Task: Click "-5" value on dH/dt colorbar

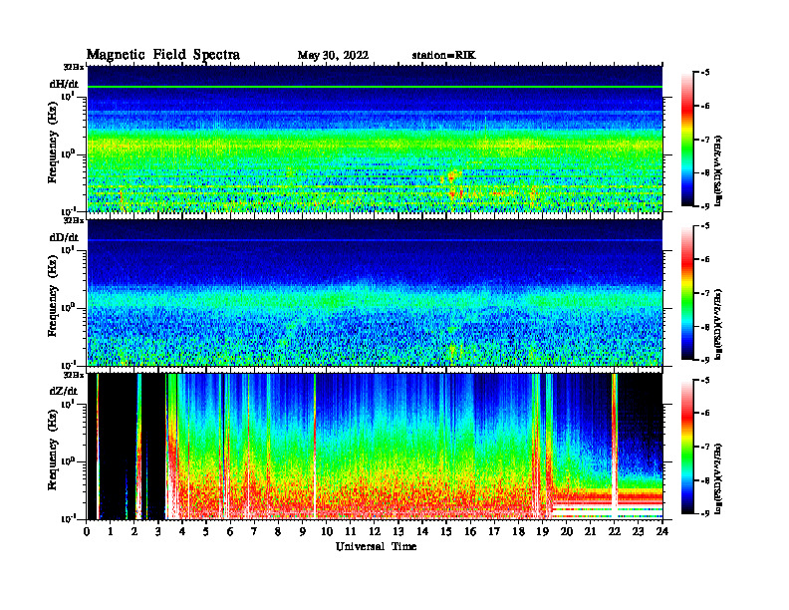Action: pos(705,73)
